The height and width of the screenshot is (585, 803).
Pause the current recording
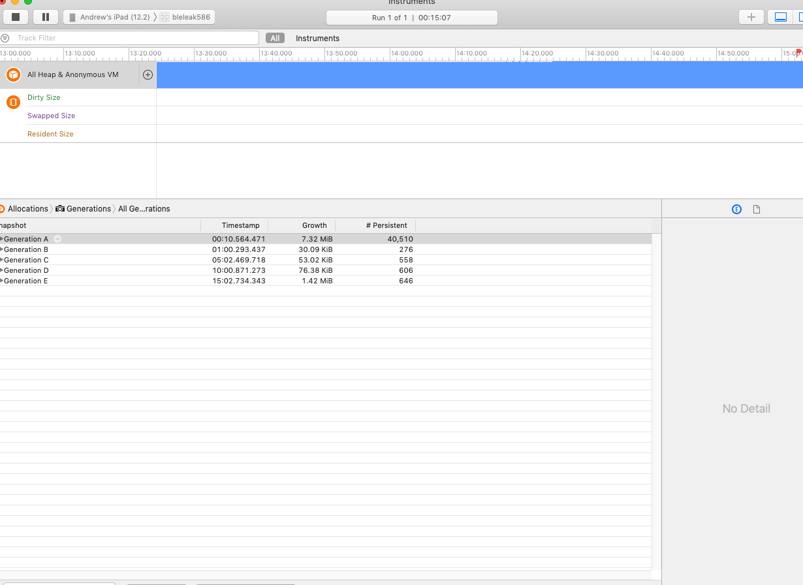pyautogui.click(x=44, y=16)
